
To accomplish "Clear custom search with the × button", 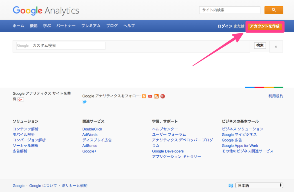I will point(276,47).
